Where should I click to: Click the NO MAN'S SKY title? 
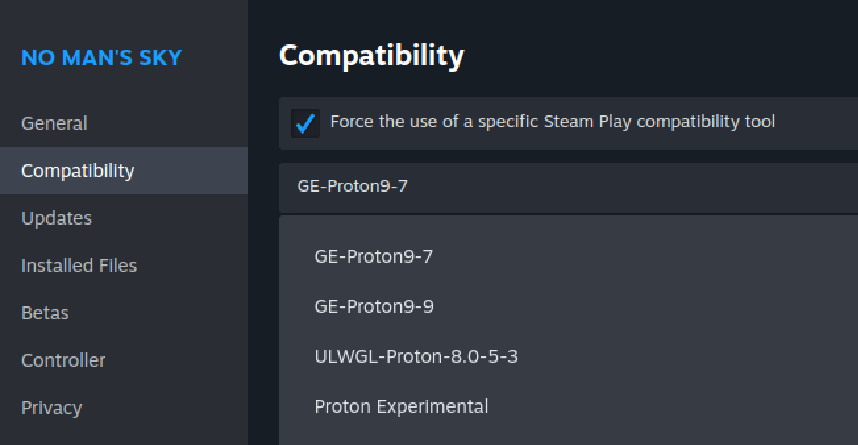click(x=101, y=58)
